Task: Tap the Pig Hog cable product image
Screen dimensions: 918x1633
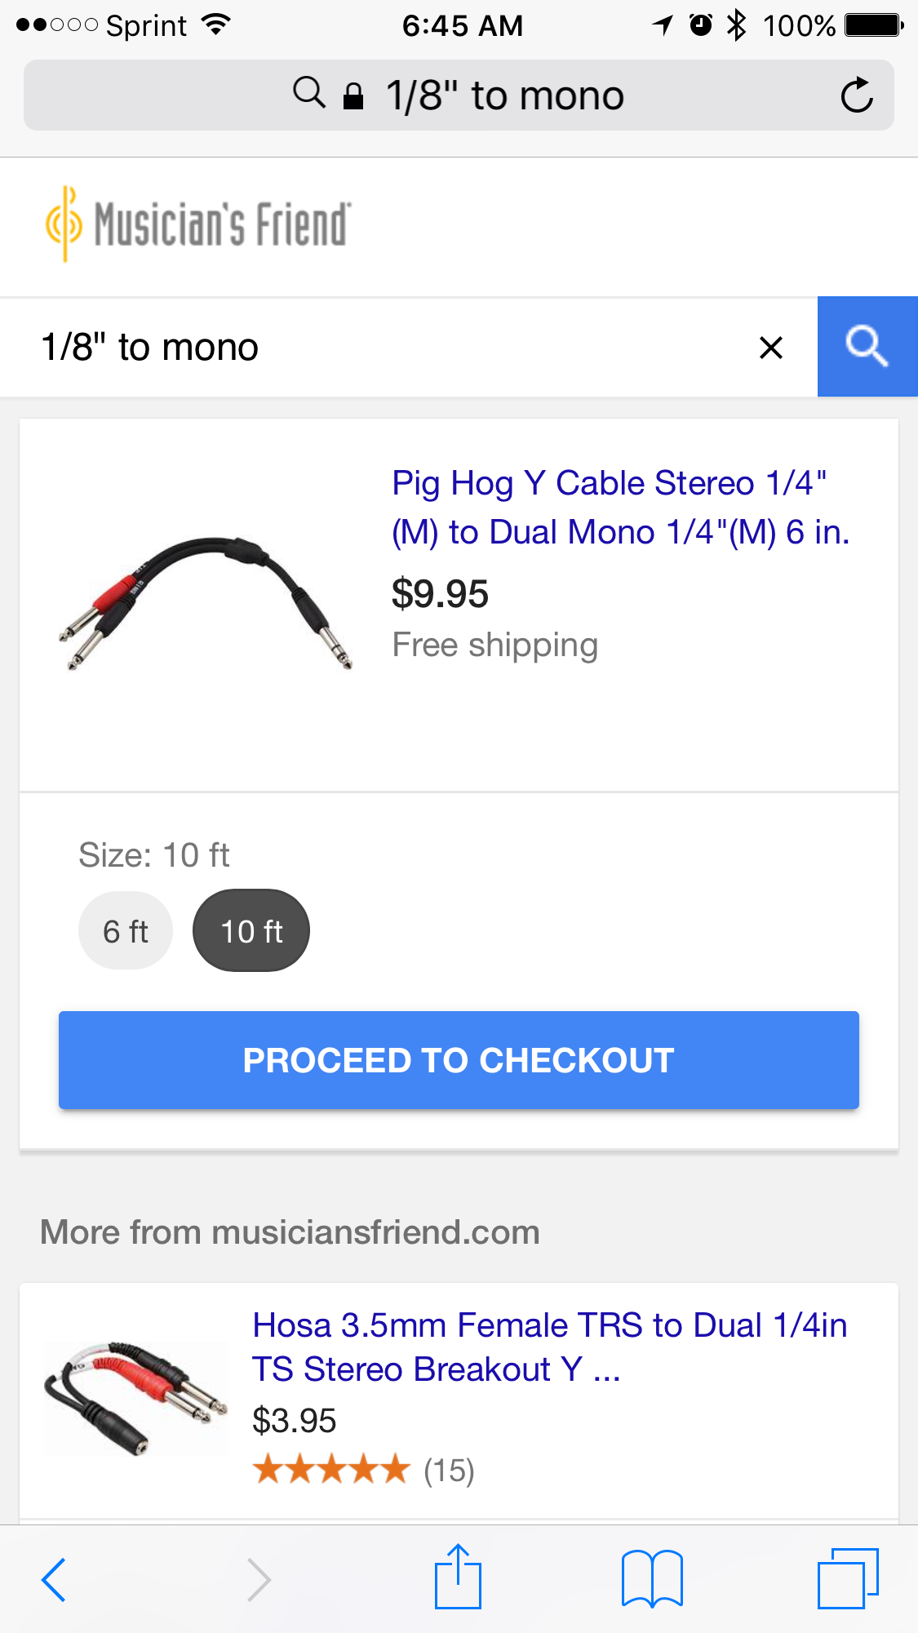Action: coord(206,604)
